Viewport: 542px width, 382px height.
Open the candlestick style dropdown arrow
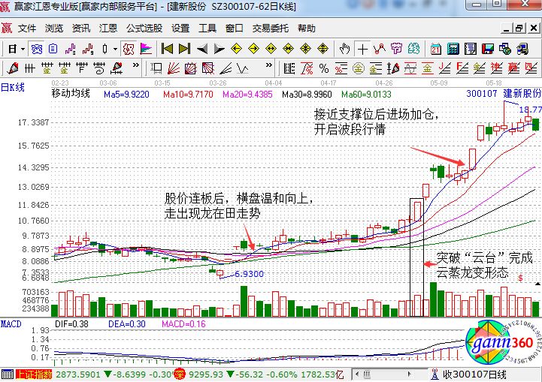(114, 49)
